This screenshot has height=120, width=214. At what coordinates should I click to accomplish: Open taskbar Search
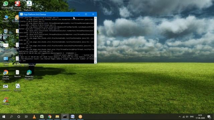coord(11,117)
